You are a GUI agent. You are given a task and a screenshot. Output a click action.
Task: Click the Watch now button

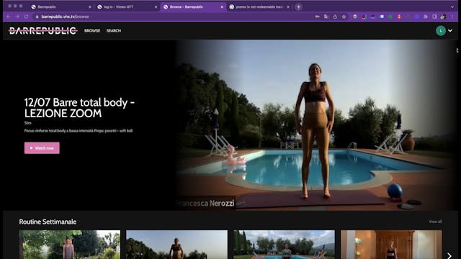(42, 148)
